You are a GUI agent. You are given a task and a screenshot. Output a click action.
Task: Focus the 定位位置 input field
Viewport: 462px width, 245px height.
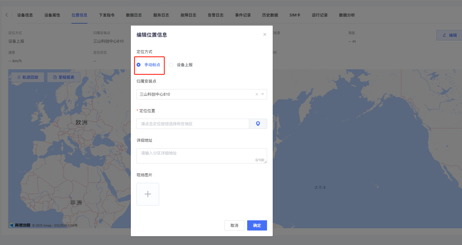(193, 124)
